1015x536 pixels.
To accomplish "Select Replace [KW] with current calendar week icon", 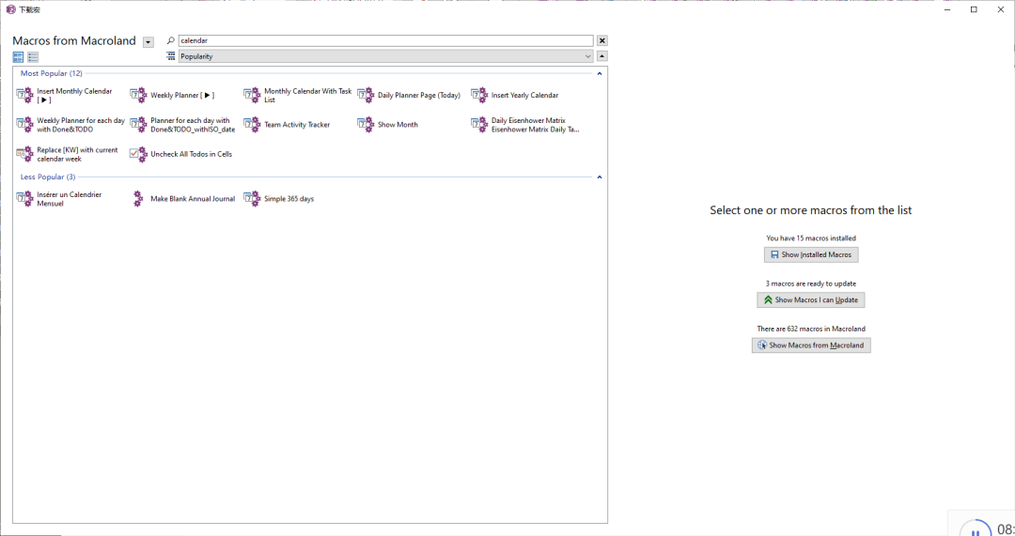I will point(24,155).
